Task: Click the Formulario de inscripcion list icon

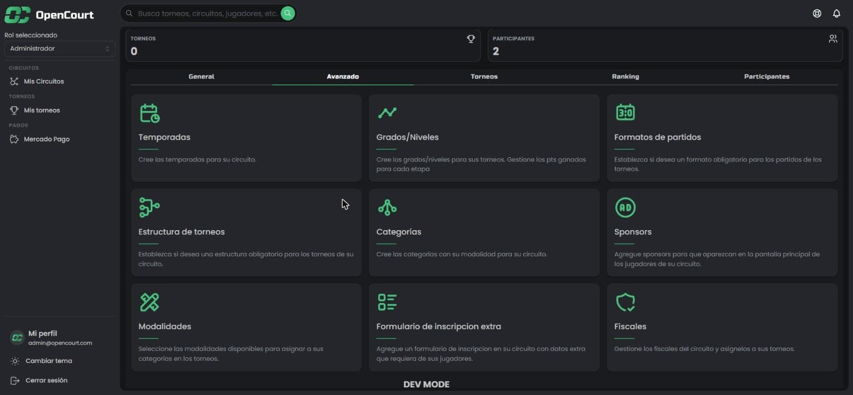Action: pyautogui.click(x=387, y=302)
